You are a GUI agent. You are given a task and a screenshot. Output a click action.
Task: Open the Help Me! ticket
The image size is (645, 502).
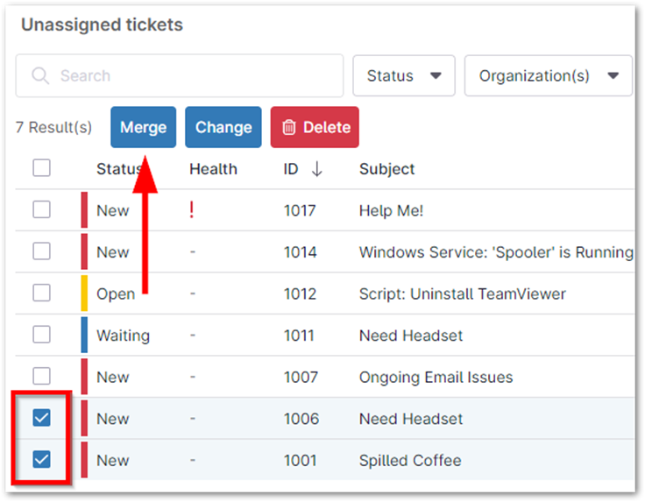(x=391, y=210)
